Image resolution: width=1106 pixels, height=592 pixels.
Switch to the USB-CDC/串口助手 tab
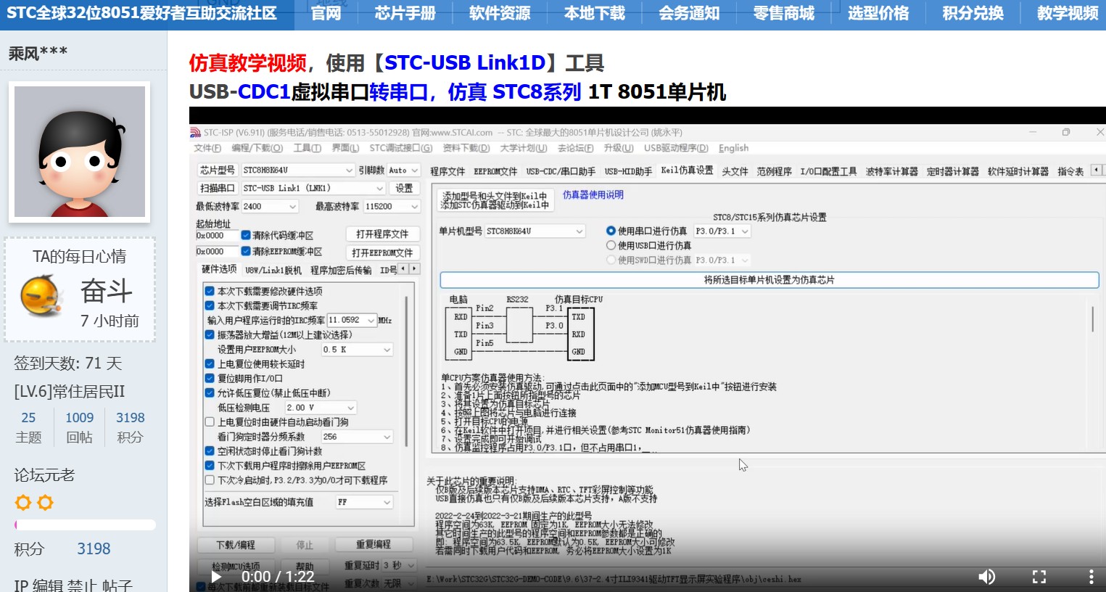coord(561,171)
